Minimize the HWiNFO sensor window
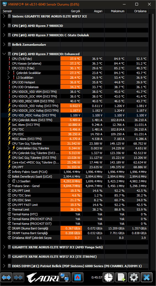 (125, 4)
